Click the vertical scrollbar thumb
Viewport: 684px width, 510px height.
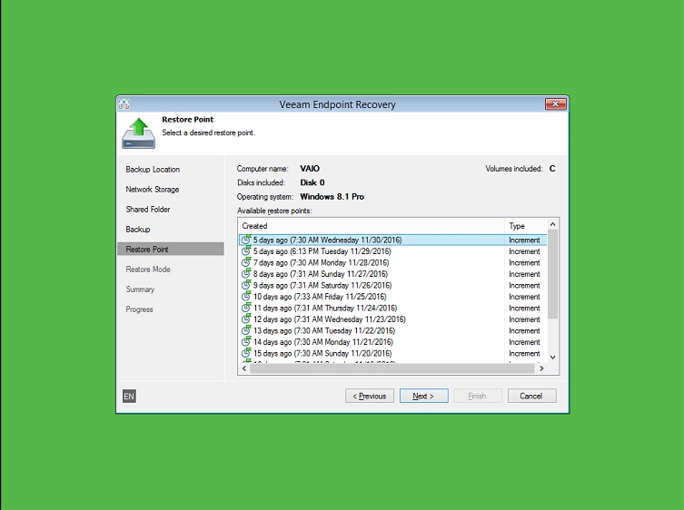552,274
